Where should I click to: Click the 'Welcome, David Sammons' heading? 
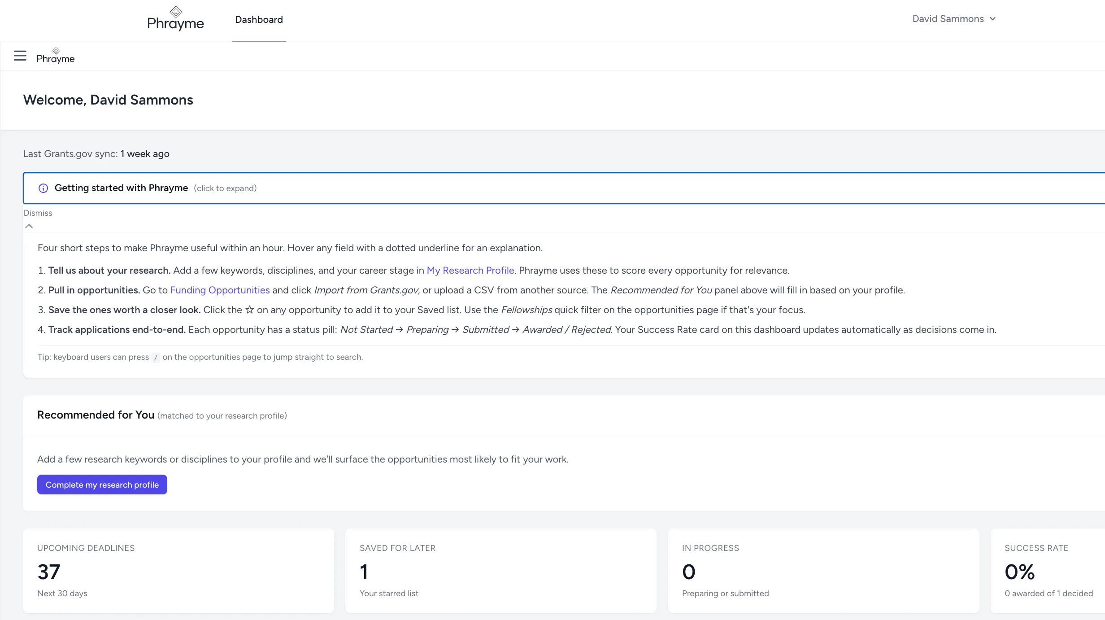108,100
